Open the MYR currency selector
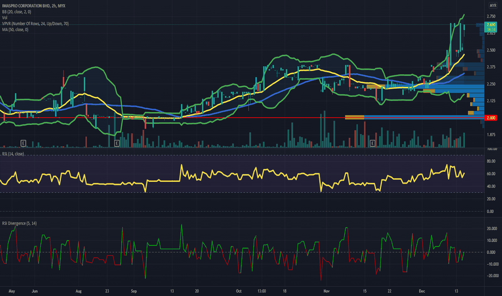This screenshot has height=296, width=502. point(493,6)
